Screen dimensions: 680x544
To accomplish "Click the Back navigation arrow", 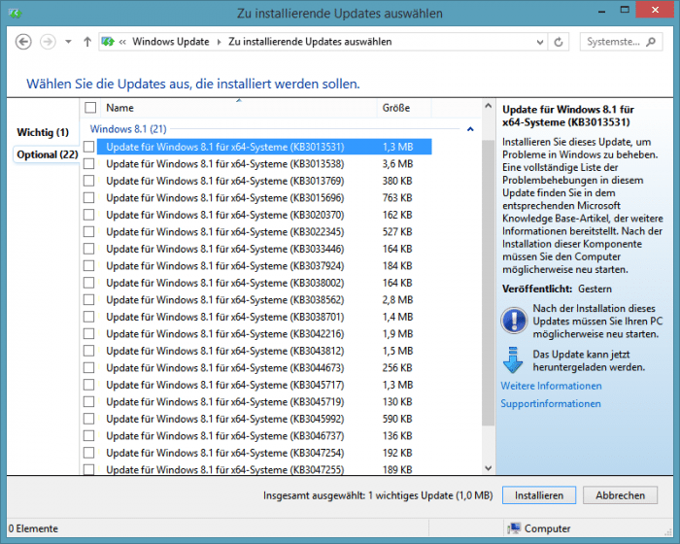I will [x=23, y=42].
